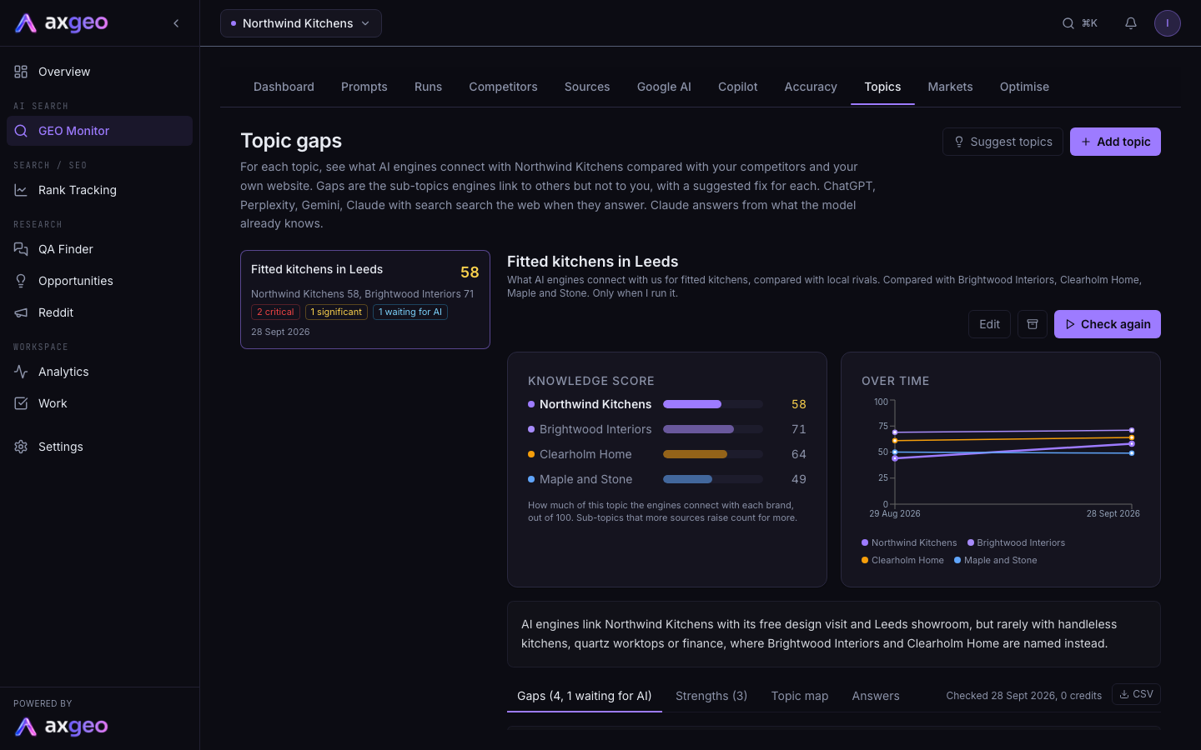1201x750 pixels.
Task: Navigate to Reddit research
Action: pyautogui.click(x=100, y=312)
